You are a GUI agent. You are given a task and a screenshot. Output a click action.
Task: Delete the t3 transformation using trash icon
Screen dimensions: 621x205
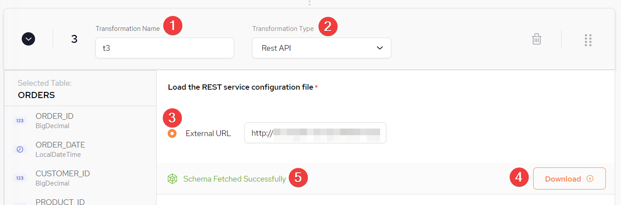coord(537,39)
